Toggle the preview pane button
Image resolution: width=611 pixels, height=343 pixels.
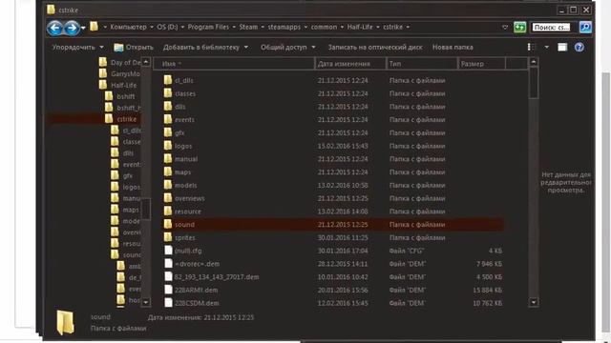coord(562,48)
